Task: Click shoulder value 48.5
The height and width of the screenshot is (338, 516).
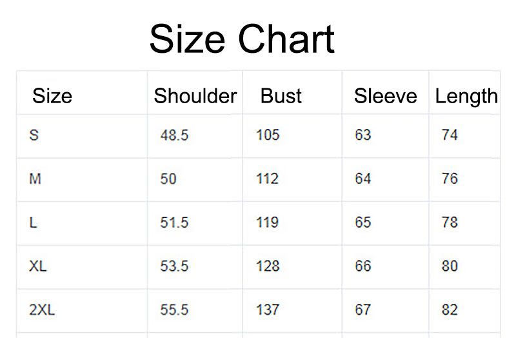Action: tap(174, 135)
